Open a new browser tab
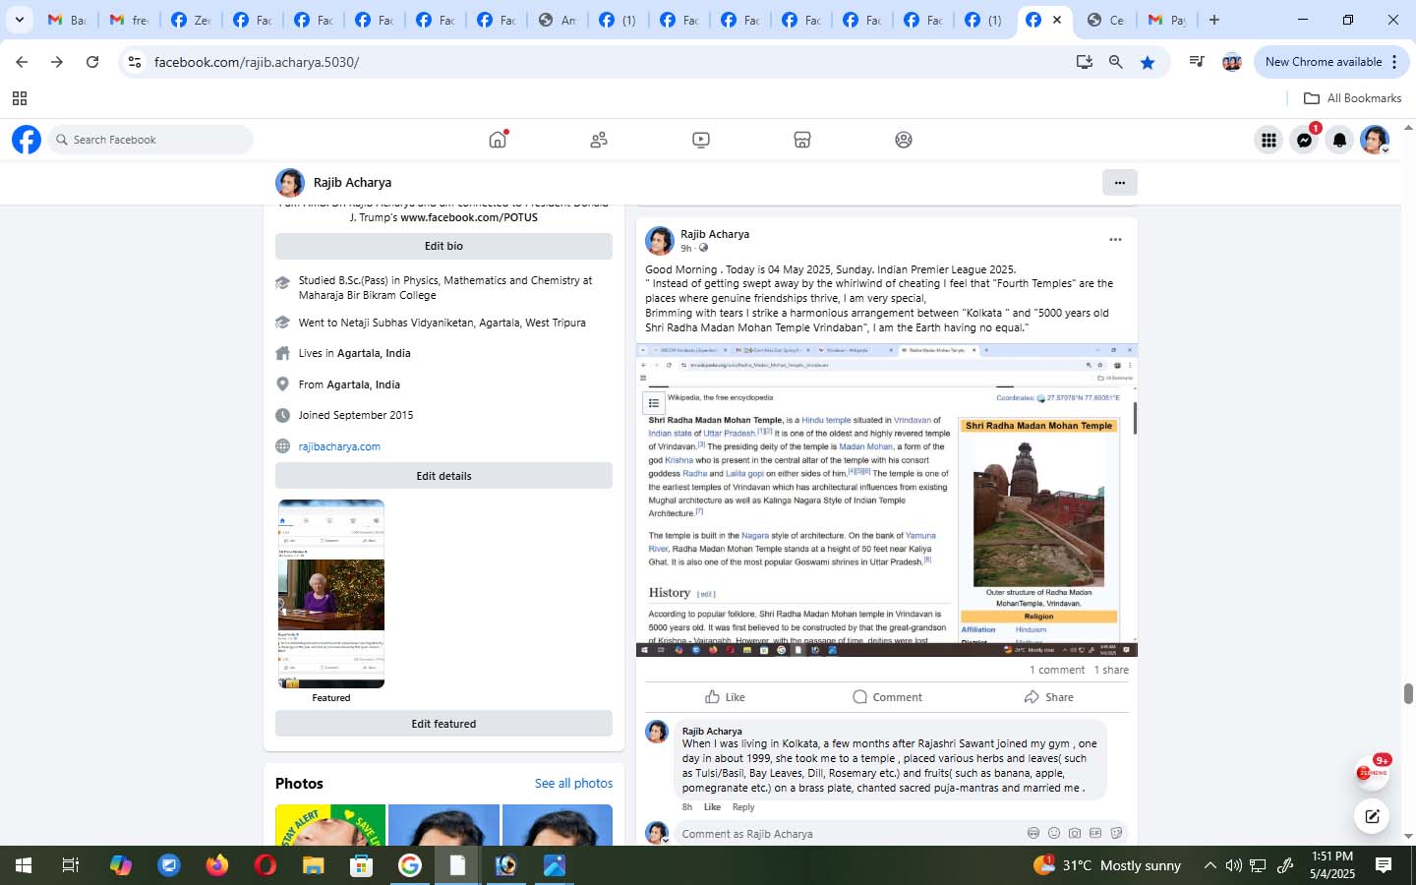This screenshot has height=885, width=1416. click(x=1214, y=20)
